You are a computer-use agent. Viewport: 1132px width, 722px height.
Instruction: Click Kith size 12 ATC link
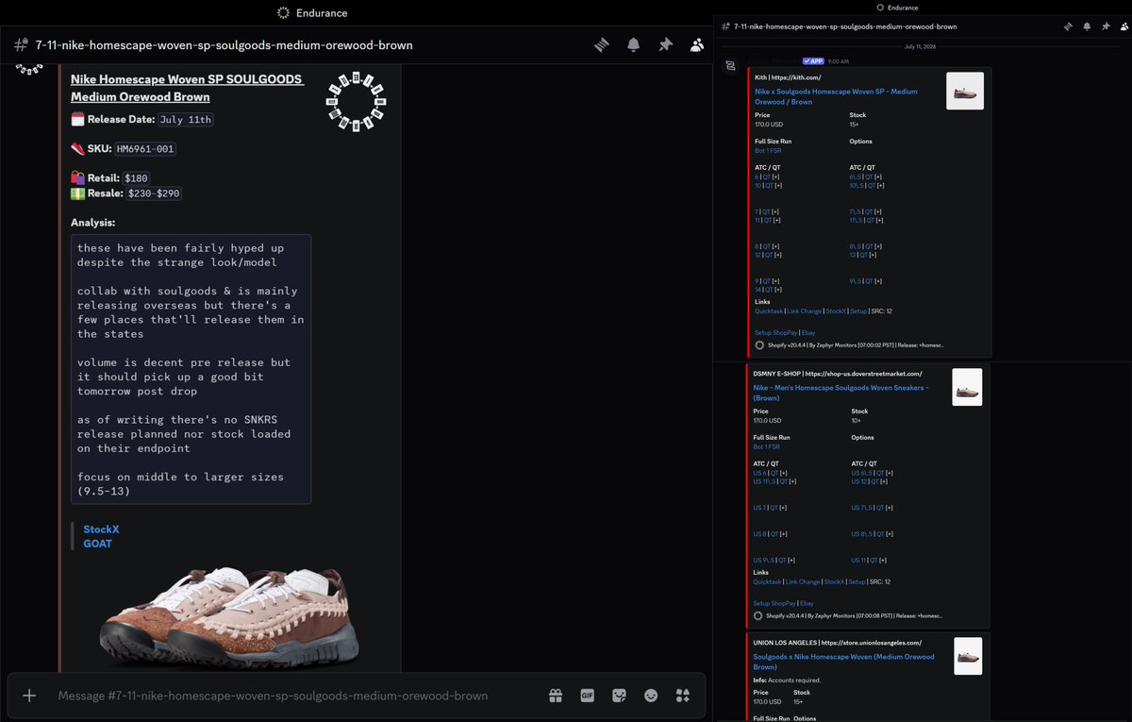pos(757,255)
